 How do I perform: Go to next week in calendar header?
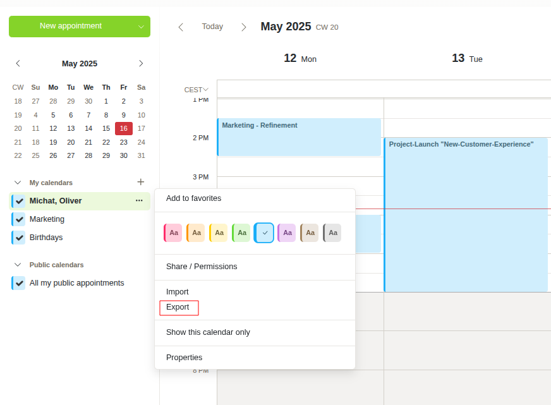[244, 27]
